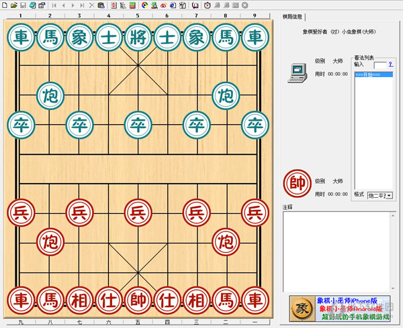Jump to the first move arrow

pyautogui.click(x=54, y=5)
